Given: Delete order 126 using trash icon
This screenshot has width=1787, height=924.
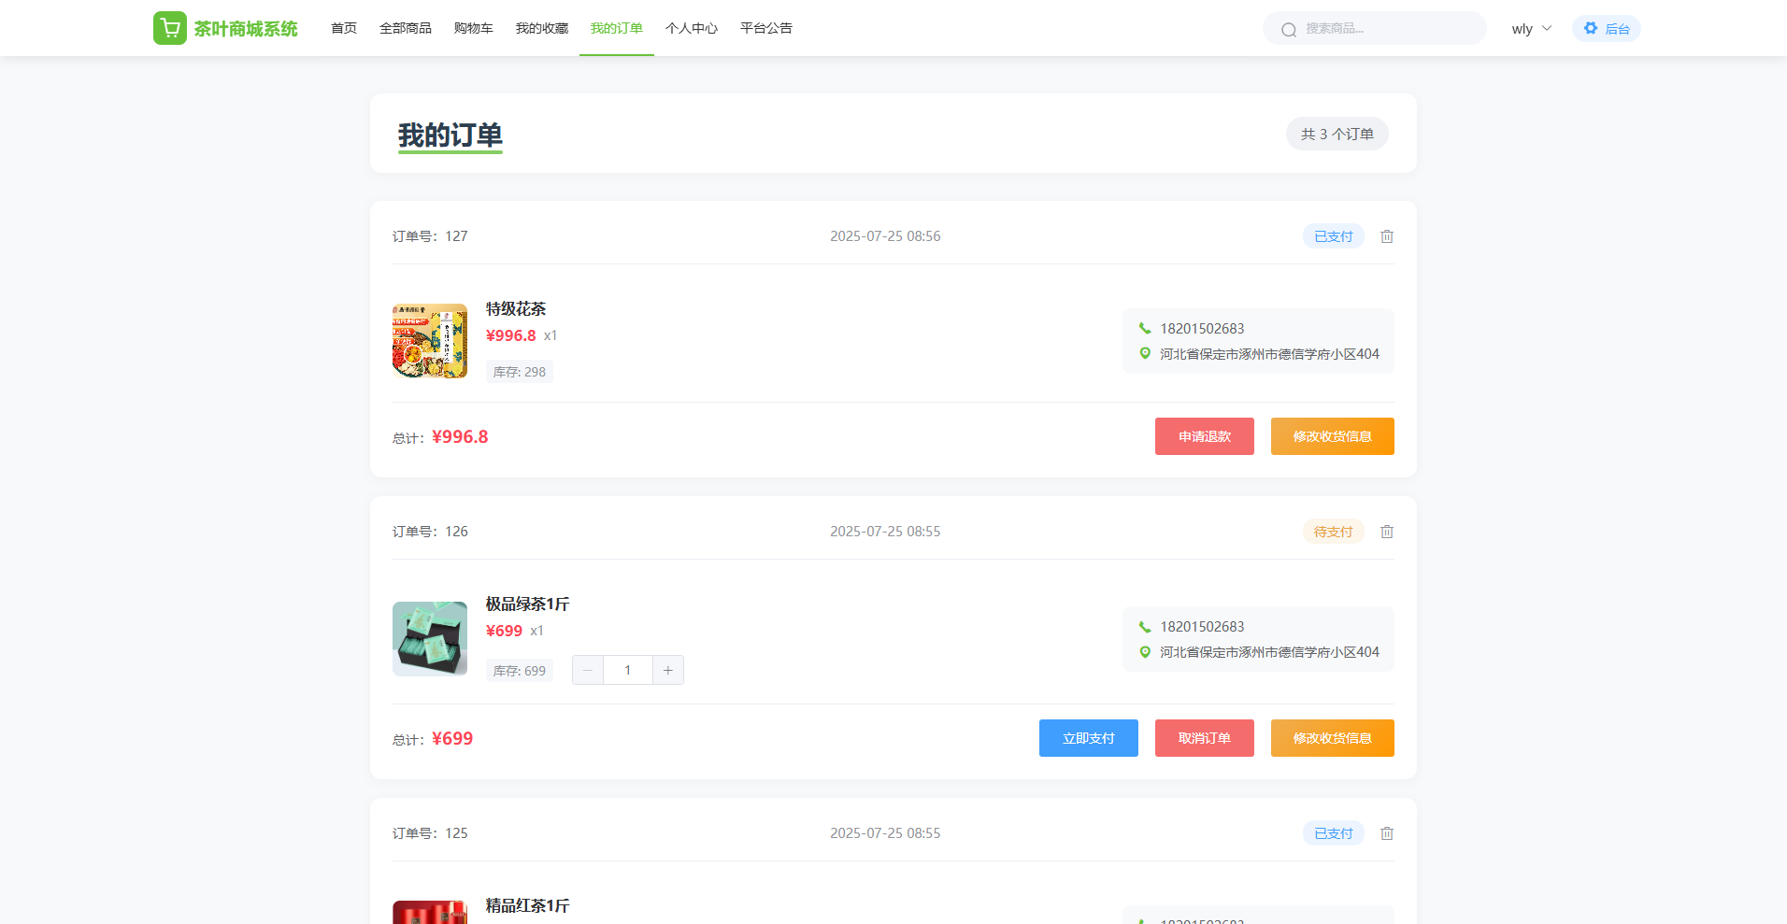Looking at the screenshot, I should (x=1387, y=532).
